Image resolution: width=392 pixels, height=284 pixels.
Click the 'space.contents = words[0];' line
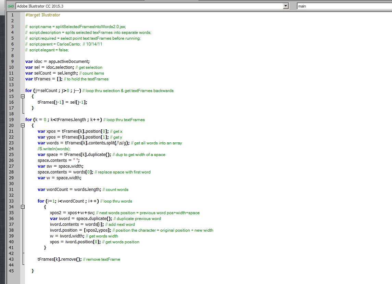pos(65,172)
